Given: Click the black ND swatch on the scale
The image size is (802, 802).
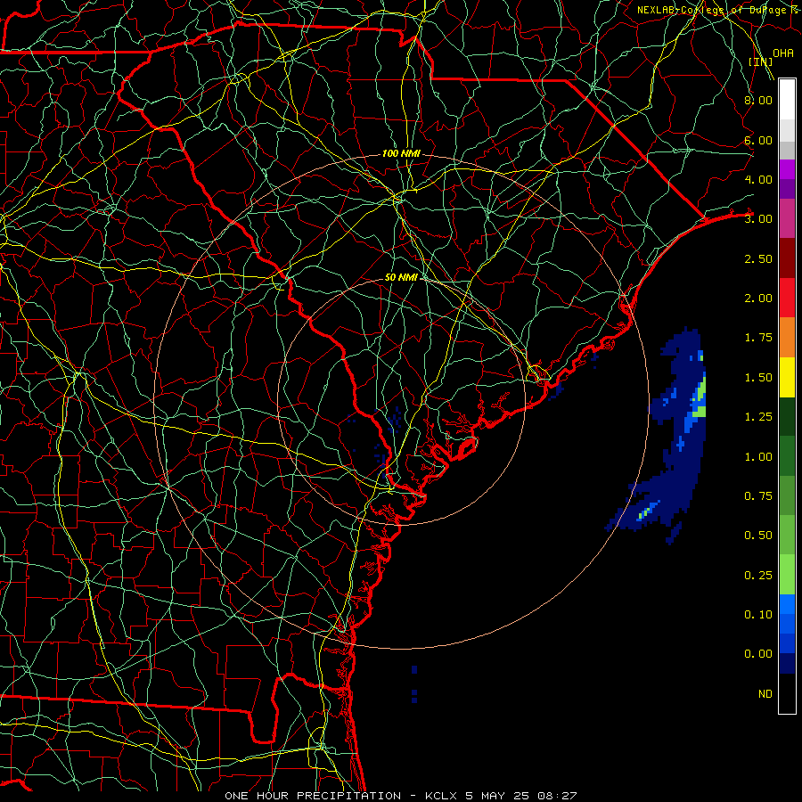Looking at the screenshot, I should tap(787, 693).
